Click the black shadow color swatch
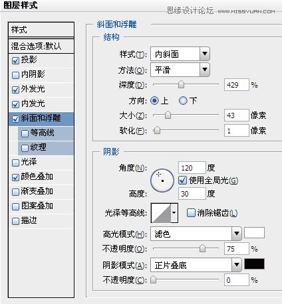Image resolution: width=282 pixels, height=304 pixels. pos(254,264)
